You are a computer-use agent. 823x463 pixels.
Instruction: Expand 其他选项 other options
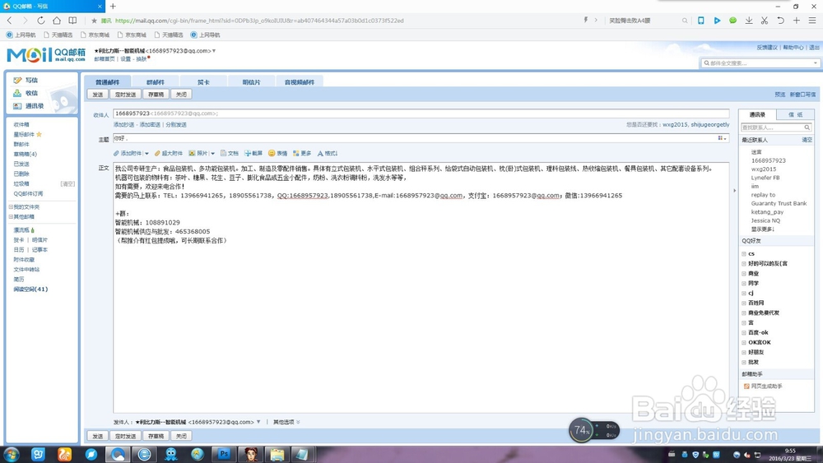click(286, 422)
